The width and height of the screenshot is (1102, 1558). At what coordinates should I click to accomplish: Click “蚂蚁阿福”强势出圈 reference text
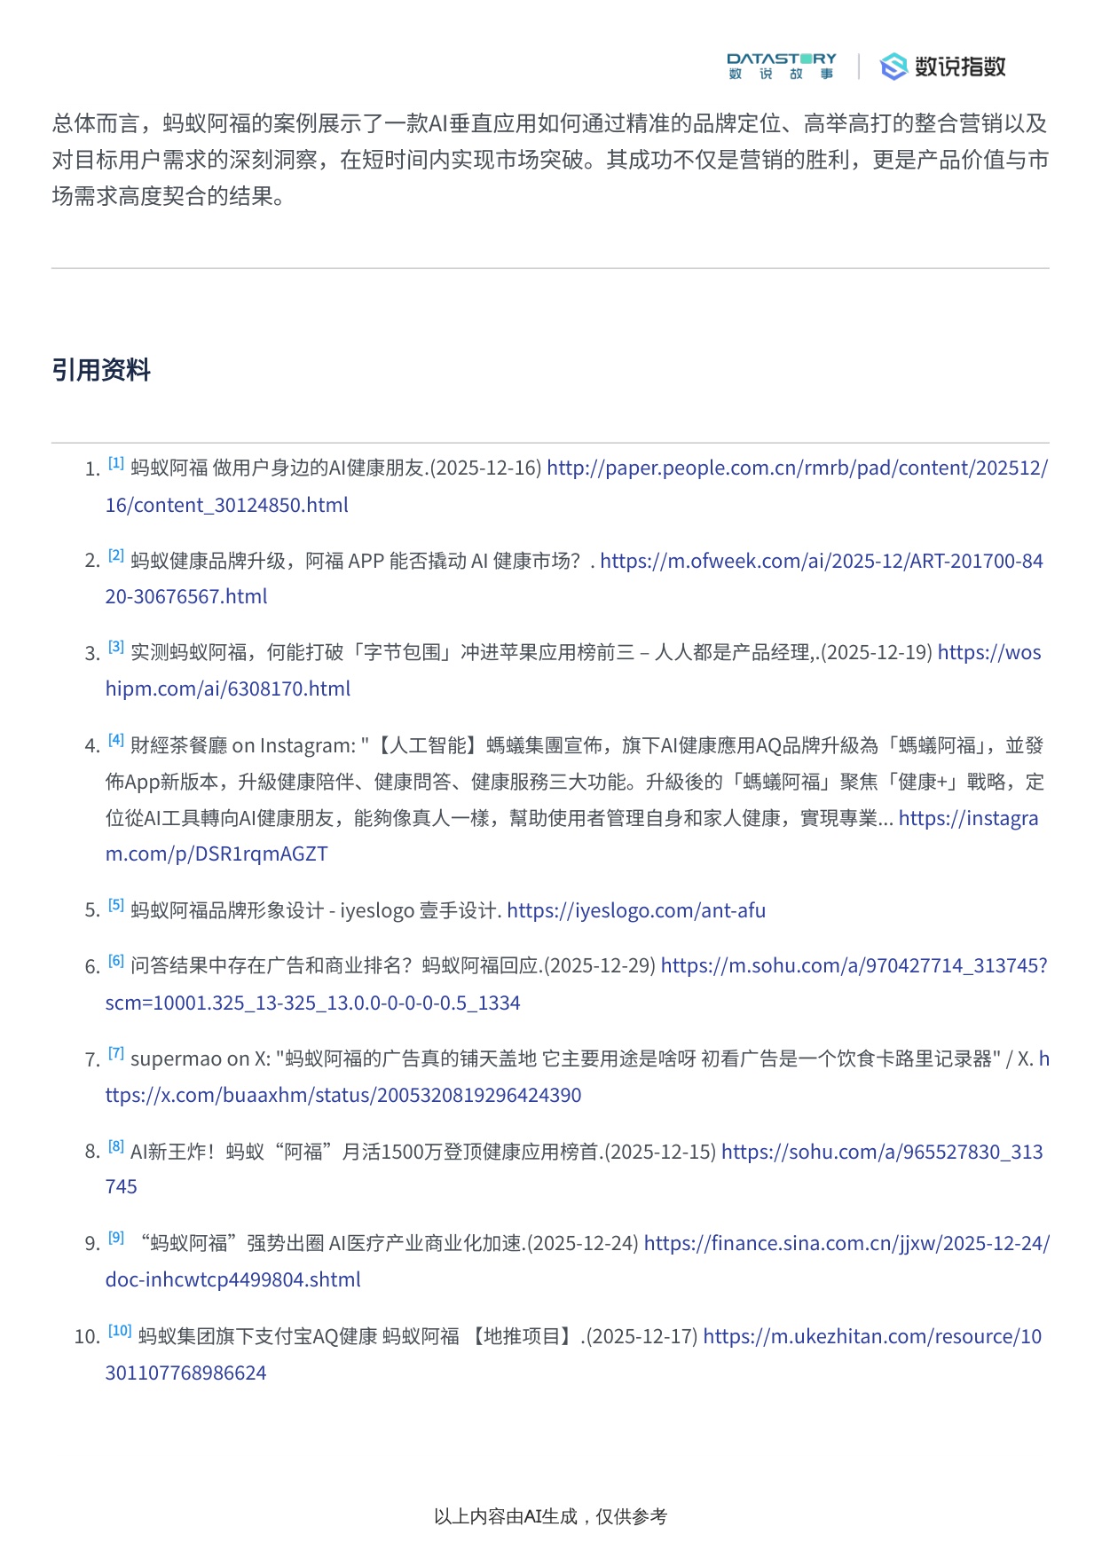click(x=390, y=1243)
